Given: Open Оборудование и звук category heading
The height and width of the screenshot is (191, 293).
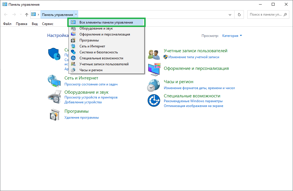Looking at the screenshot, I should tap(86, 92).
